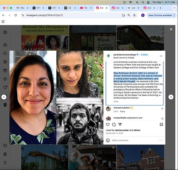Open Notifications heart in sidebar

[x=5, y=87]
